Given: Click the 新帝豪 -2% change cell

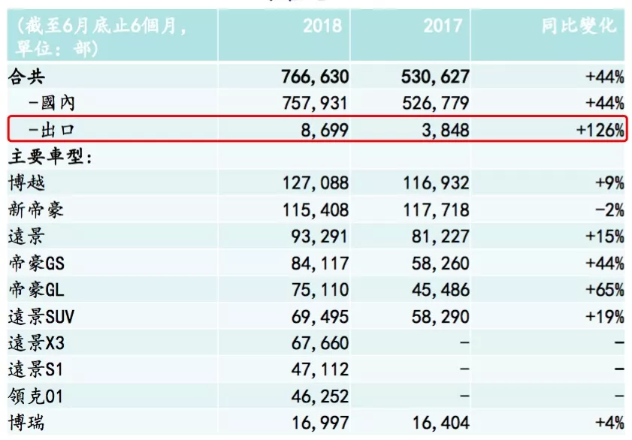Looking at the screenshot, I should [606, 210].
